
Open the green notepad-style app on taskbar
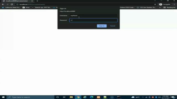coord(105,97)
